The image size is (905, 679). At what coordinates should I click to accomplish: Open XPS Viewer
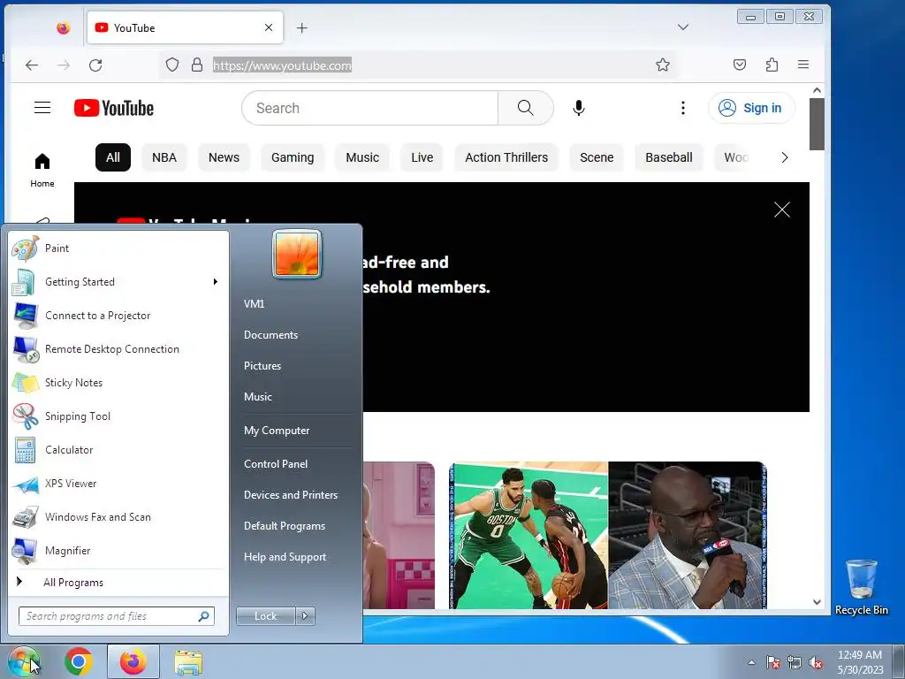(118, 484)
